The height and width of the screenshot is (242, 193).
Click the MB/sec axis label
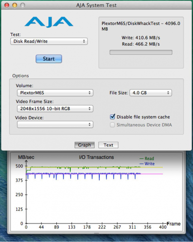26,157
